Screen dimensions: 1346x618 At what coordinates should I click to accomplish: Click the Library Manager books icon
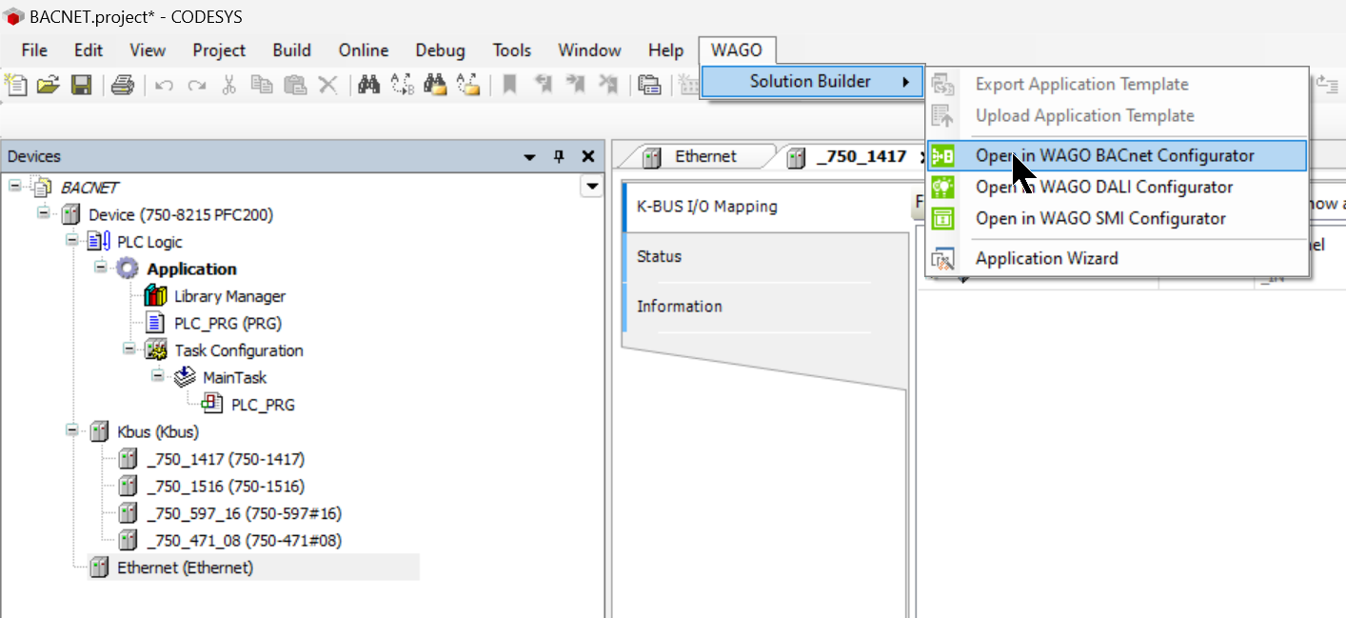(x=156, y=296)
